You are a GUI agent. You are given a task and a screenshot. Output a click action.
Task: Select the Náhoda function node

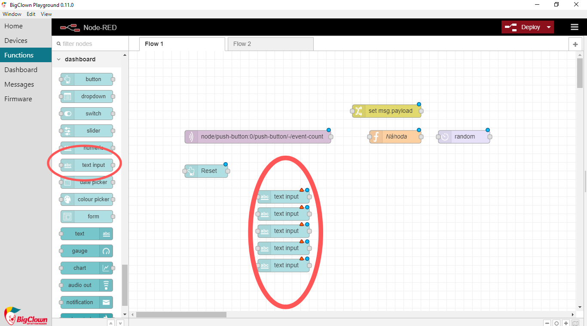tap(395, 137)
